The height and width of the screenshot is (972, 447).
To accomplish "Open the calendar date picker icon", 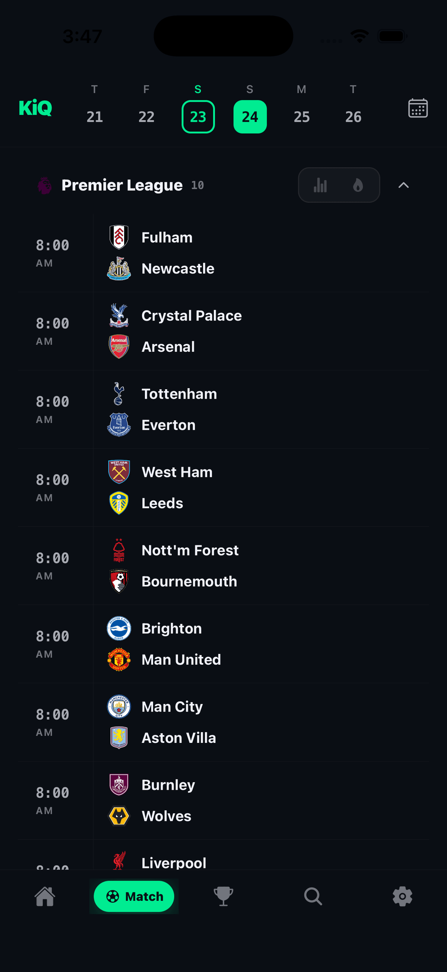I will [418, 108].
